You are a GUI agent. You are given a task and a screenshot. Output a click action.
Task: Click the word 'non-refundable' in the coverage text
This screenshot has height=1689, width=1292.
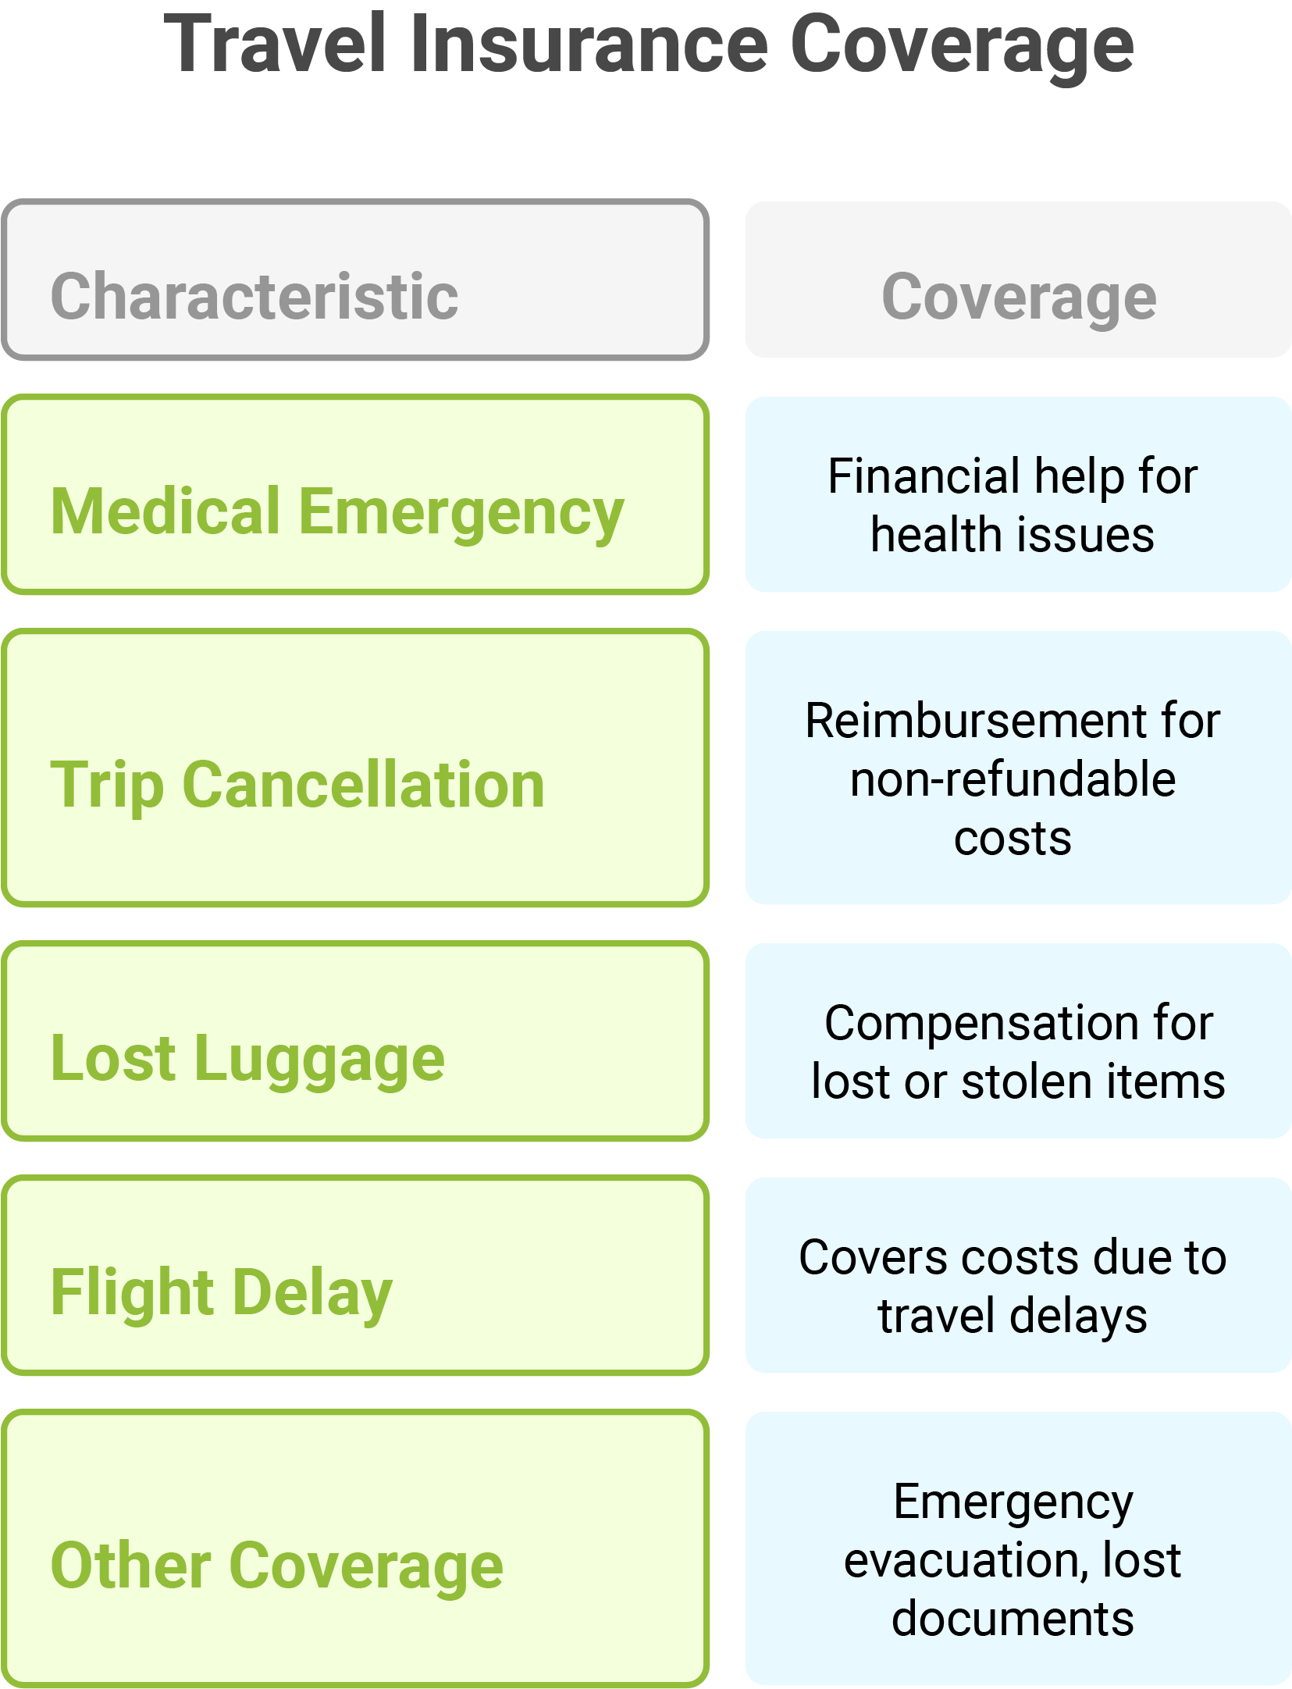point(1013,779)
